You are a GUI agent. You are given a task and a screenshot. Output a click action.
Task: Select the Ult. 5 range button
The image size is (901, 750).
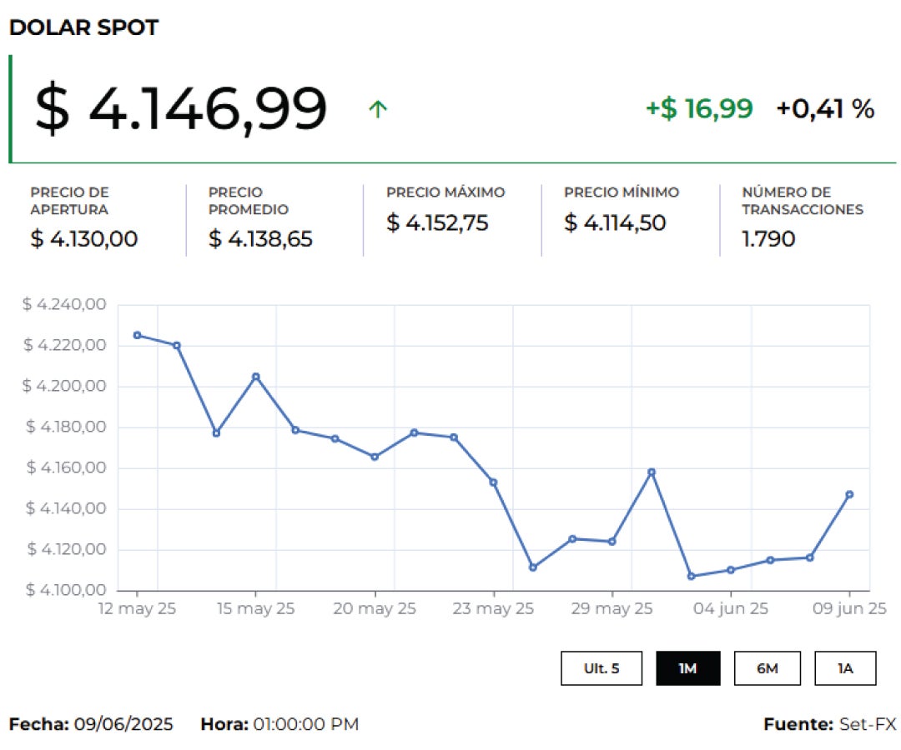coord(602,668)
